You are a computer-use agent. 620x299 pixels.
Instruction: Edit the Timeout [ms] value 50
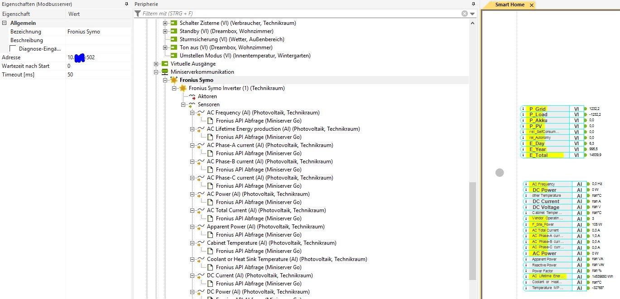[x=98, y=75]
